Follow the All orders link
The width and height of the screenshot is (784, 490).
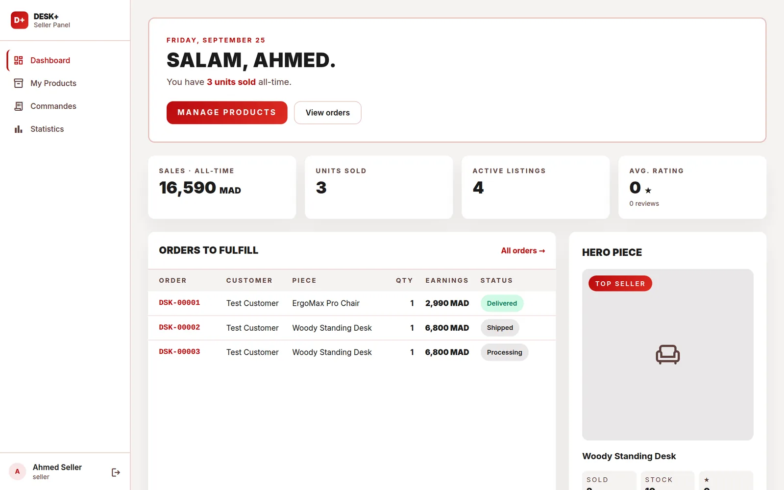point(523,250)
